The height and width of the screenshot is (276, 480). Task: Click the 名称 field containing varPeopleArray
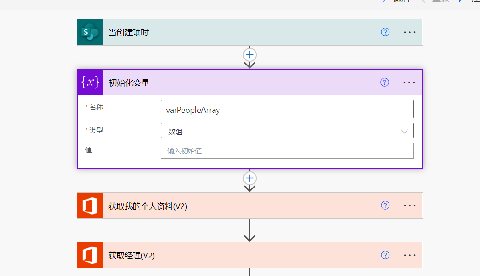coord(287,110)
